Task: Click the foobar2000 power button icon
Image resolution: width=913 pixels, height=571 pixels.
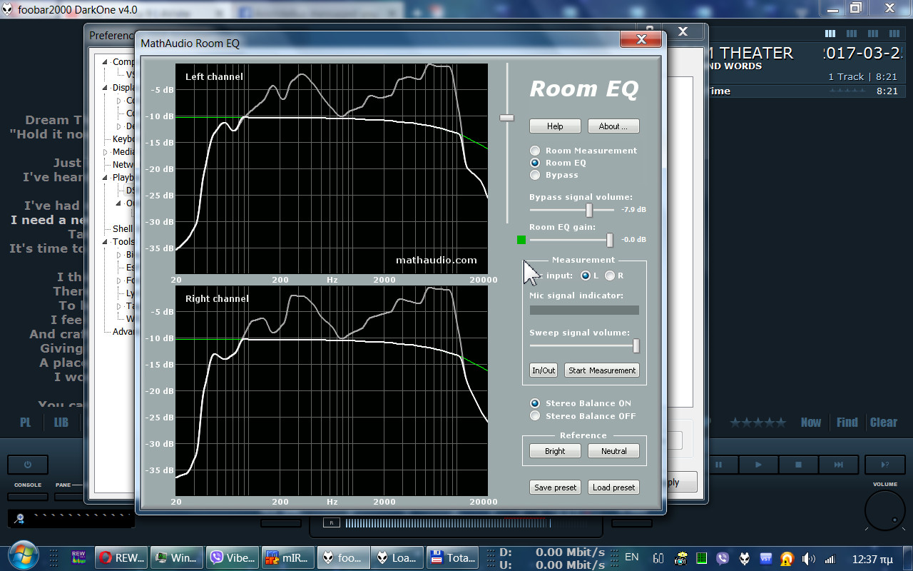Action: coord(28,465)
